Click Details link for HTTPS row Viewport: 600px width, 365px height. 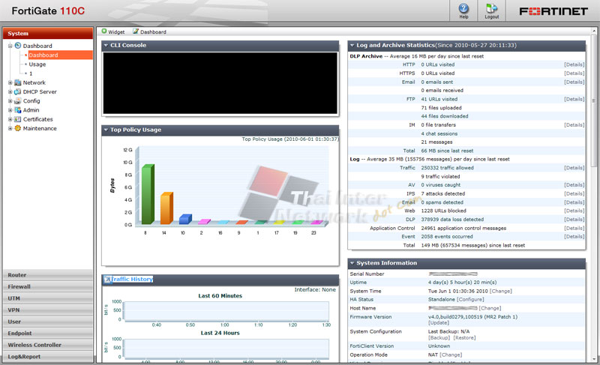coord(574,73)
